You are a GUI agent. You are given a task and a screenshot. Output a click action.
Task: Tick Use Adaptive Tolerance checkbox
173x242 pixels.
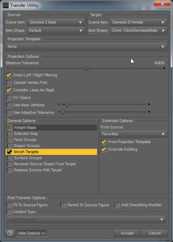click(x=9, y=112)
